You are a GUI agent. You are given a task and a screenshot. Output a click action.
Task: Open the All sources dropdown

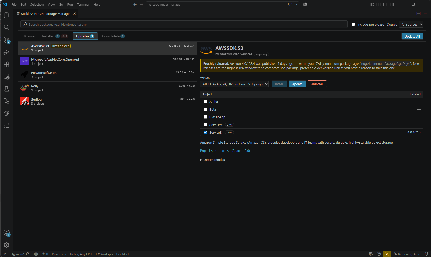click(411, 24)
